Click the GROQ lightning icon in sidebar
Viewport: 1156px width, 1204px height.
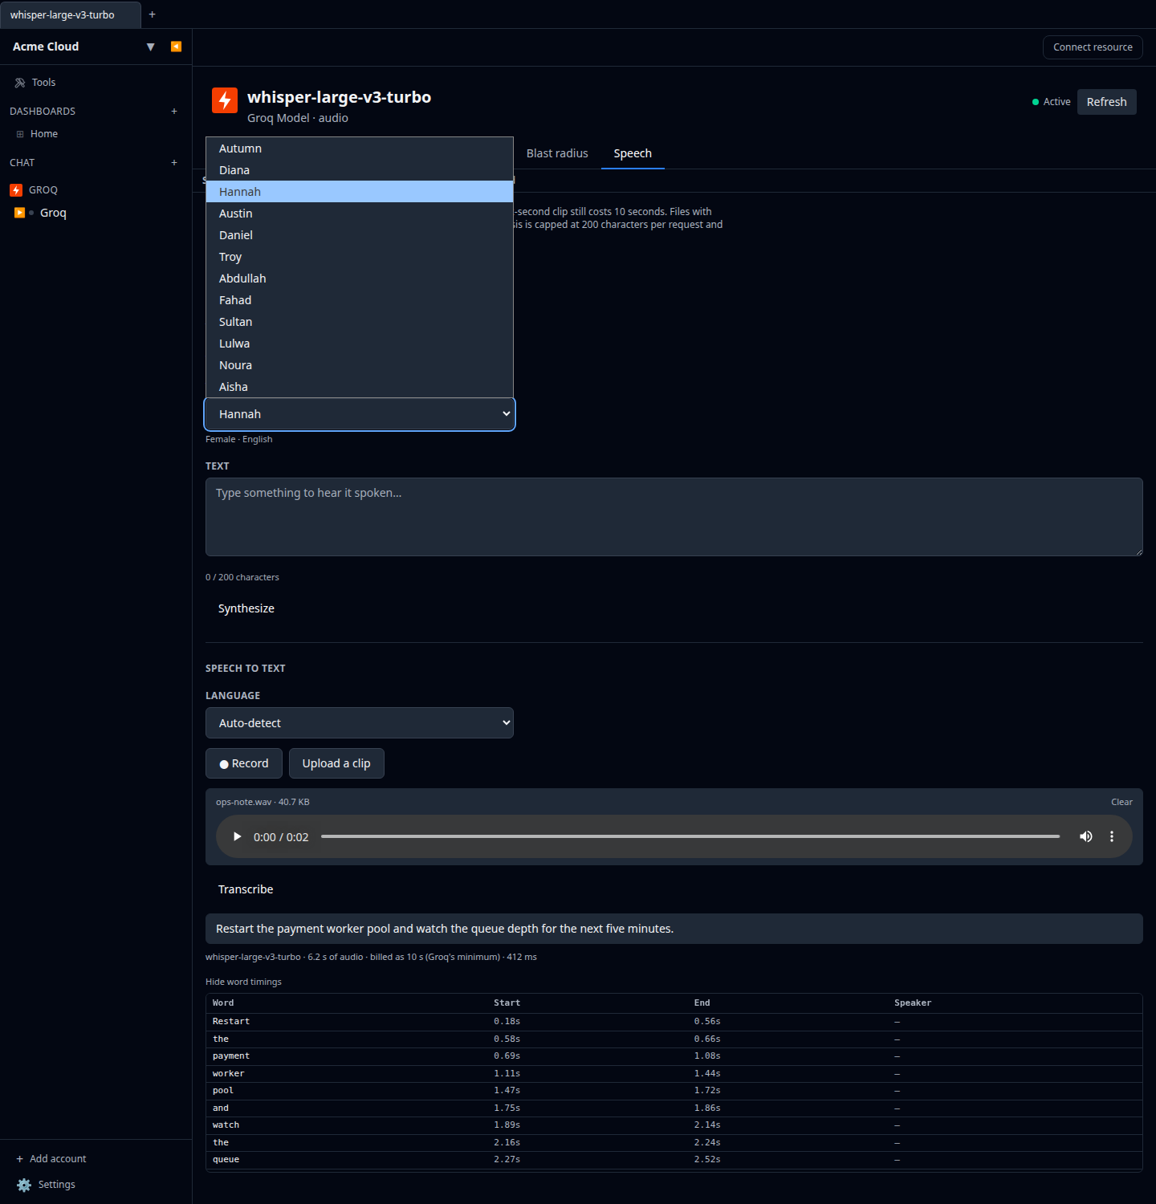click(16, 190)
